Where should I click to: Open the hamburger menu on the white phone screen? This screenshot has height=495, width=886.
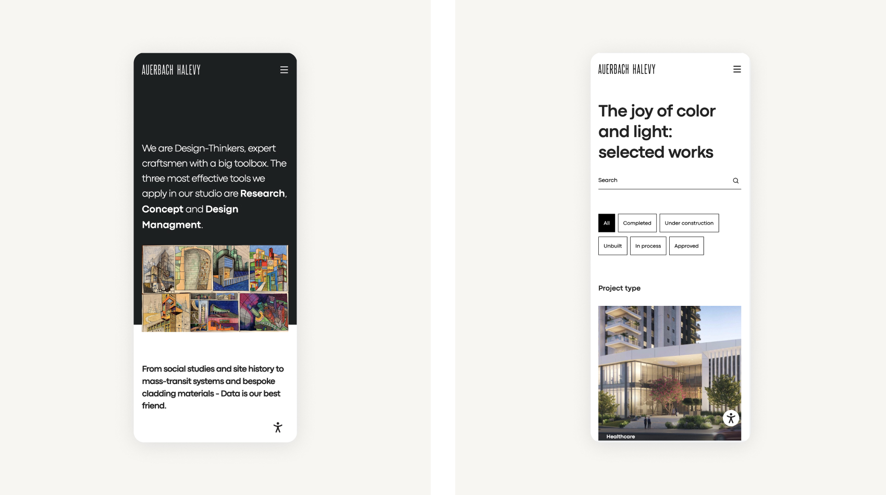737,69
